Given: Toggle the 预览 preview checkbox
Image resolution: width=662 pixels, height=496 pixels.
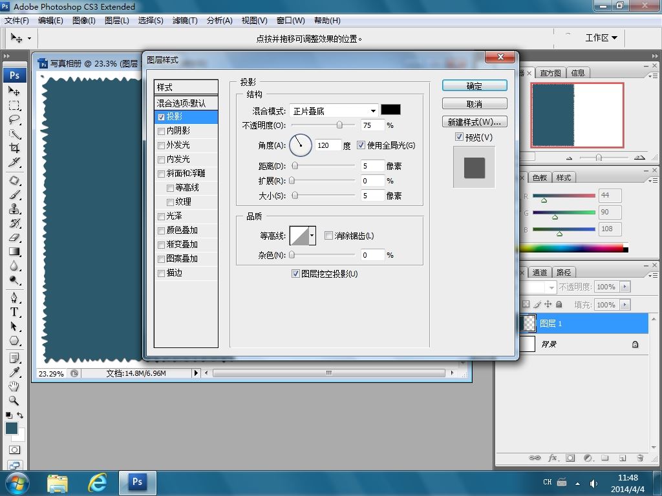Looking at the screenshot, I should [459, 137].
